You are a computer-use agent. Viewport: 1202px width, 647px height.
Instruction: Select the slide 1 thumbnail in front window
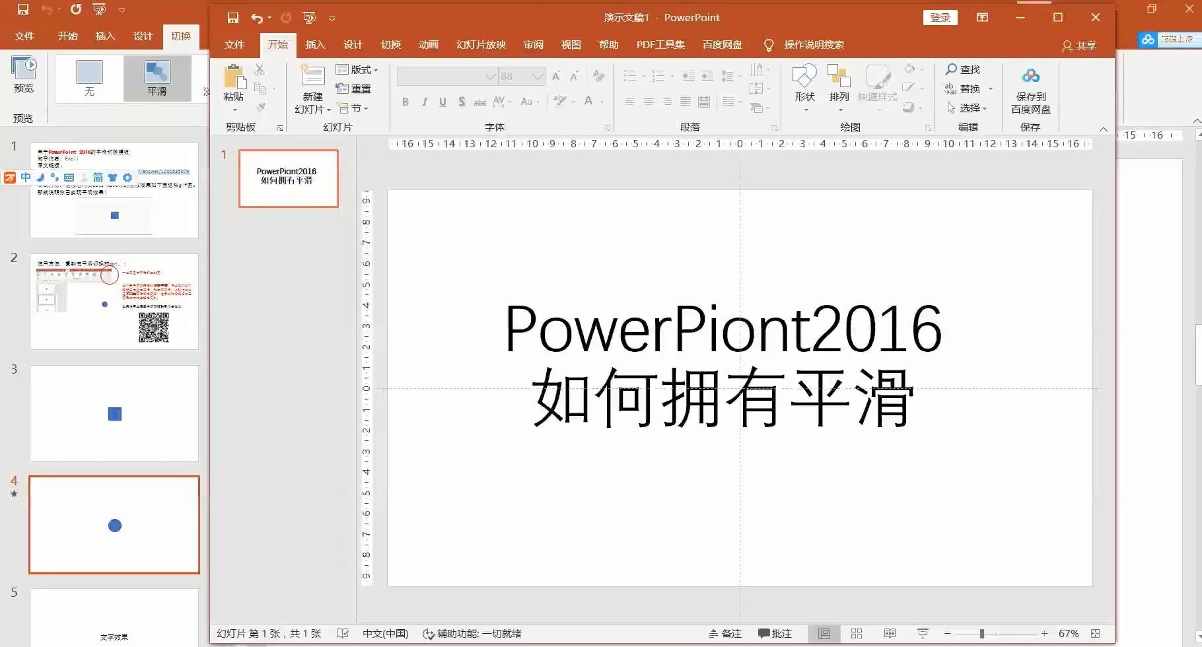[x=288, y=178]
